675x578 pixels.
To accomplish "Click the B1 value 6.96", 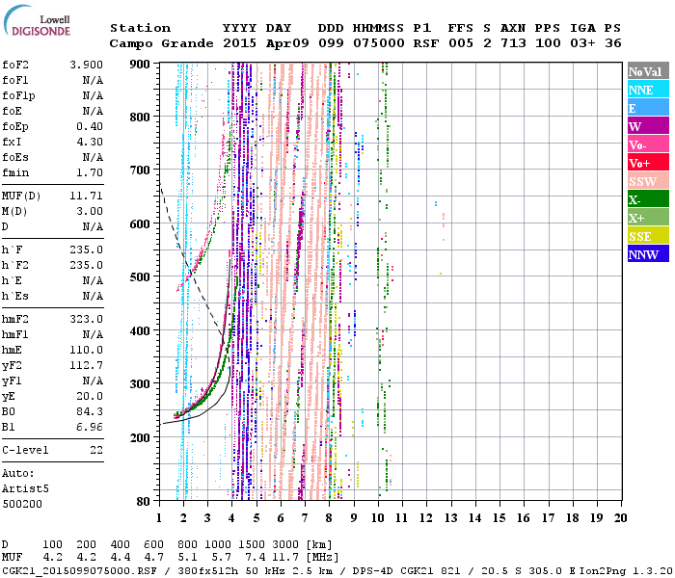I will point(90,428).
